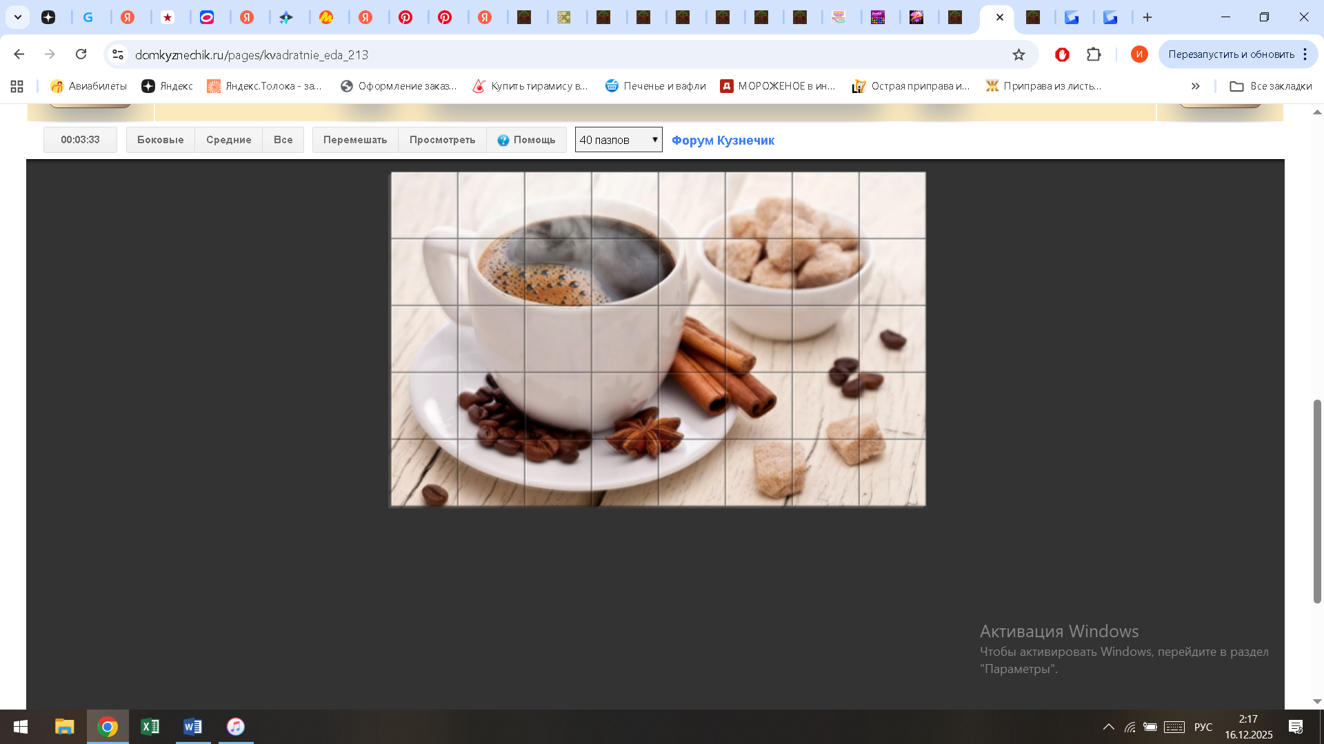Viewport: 1324px width, 744px height.
Task: Open the extensions puzzle icon
Action: pos(1094,54)
